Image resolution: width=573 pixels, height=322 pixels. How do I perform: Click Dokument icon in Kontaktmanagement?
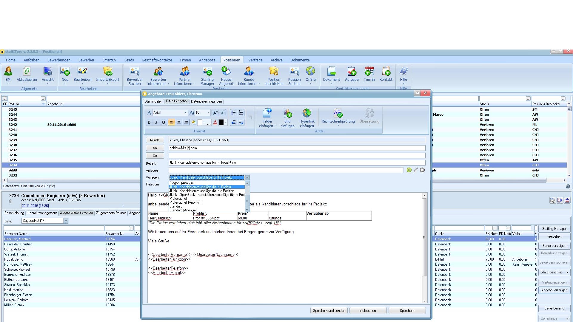tap(331, 75)
